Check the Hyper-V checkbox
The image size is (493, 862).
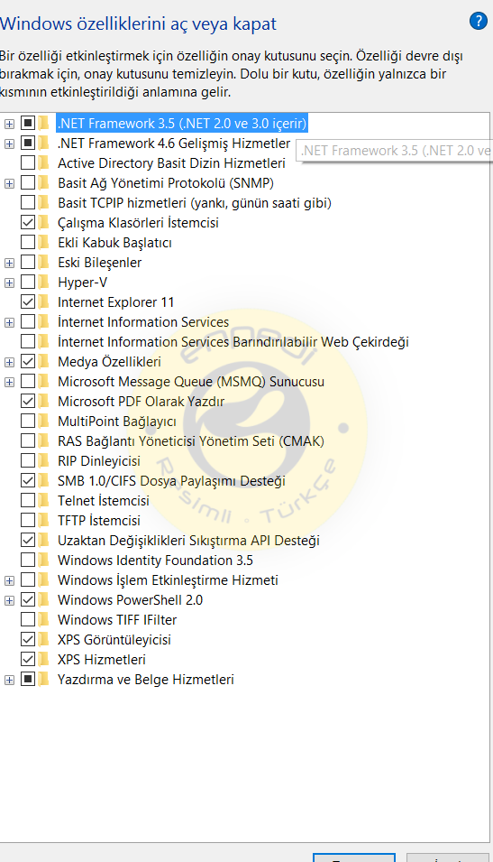(x=27, y=282)
